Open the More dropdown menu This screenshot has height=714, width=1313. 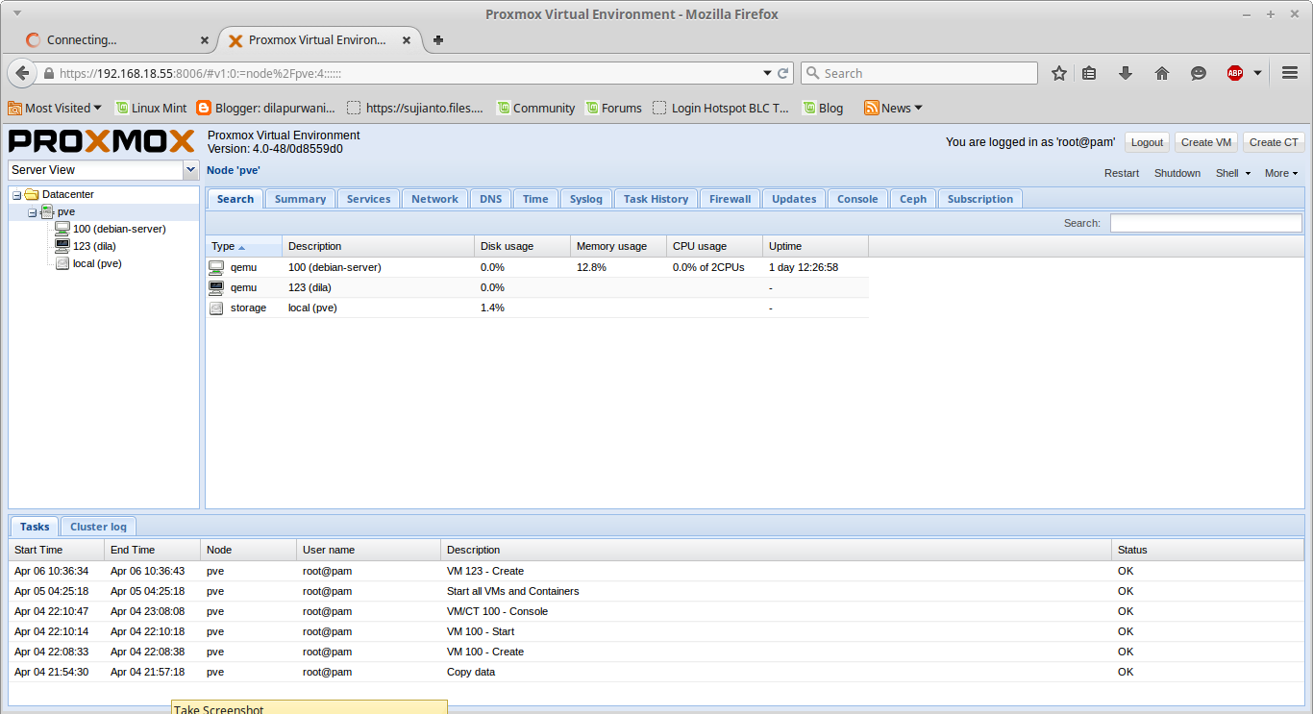click(1281, 173)
